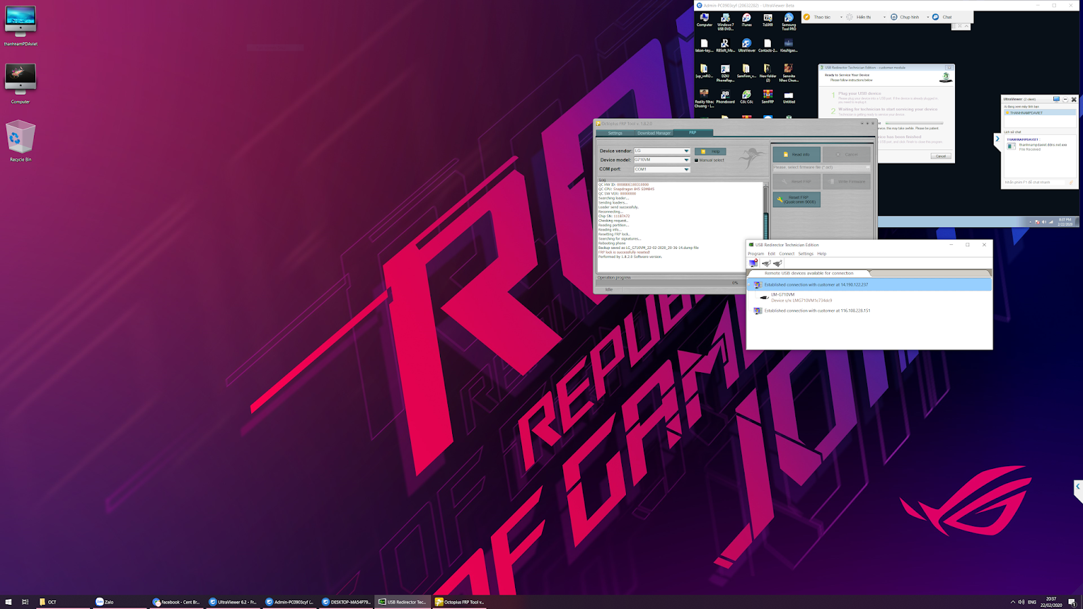Switch to the ENG input language indicator

[1032, 602]
